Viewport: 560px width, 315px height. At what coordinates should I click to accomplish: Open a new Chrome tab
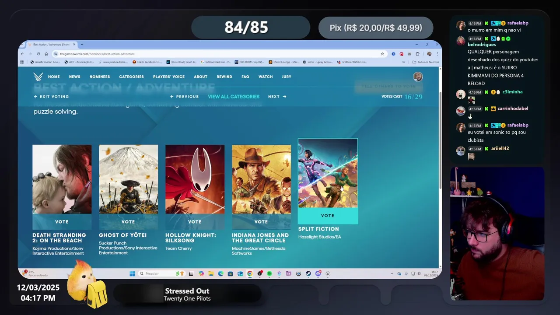coord(82,44)
